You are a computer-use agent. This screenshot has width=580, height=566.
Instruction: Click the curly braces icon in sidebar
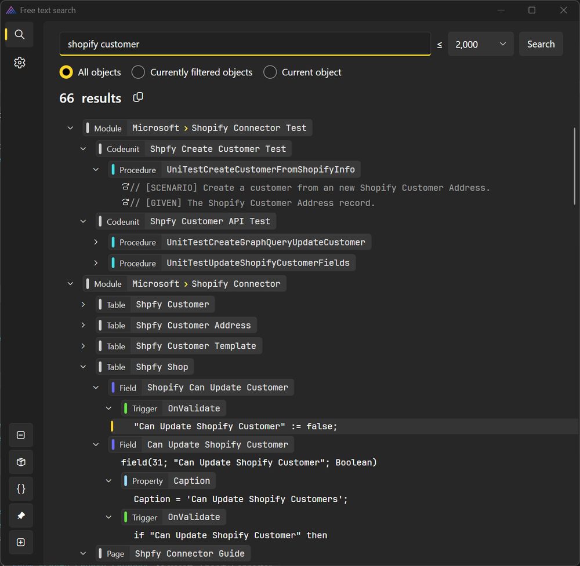pyautogui.click(x=21, y=489)
